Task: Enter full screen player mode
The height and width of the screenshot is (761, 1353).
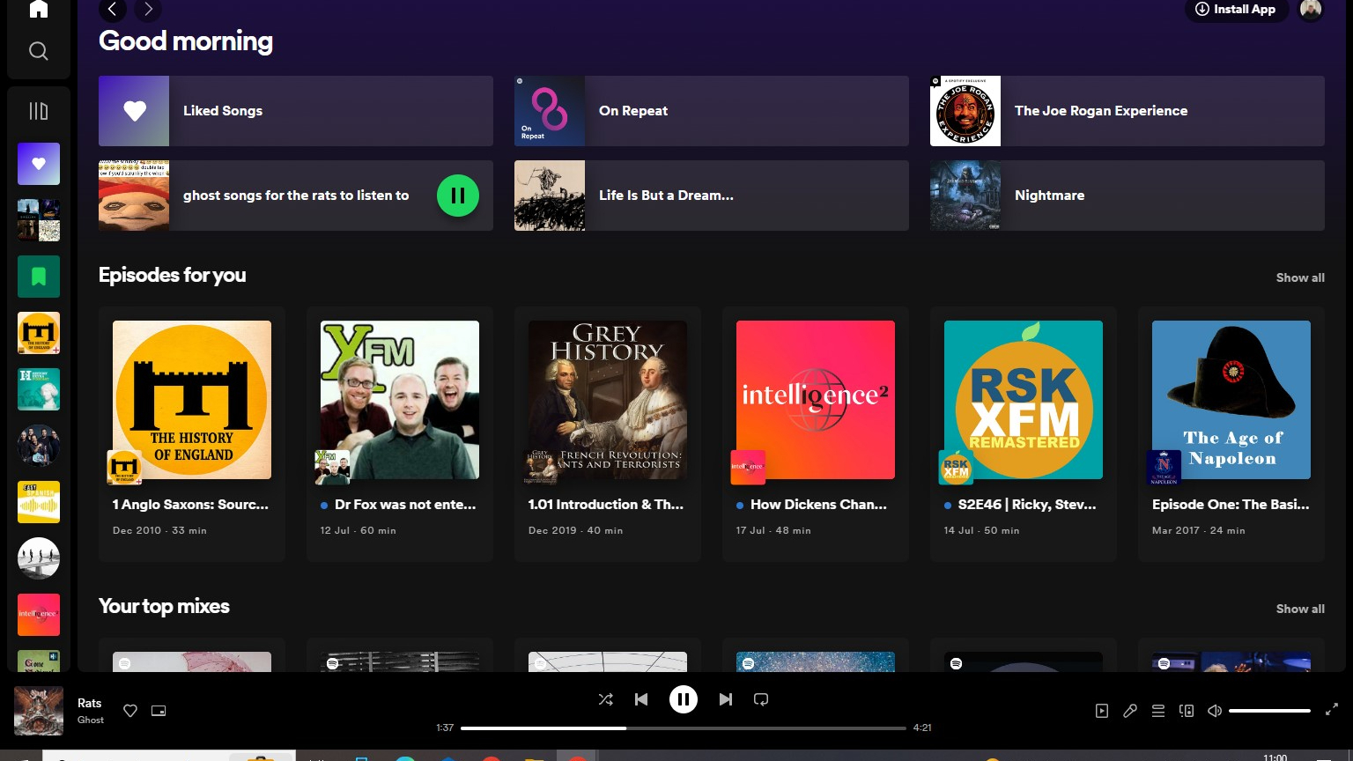Action: [x=1332, y=709]
